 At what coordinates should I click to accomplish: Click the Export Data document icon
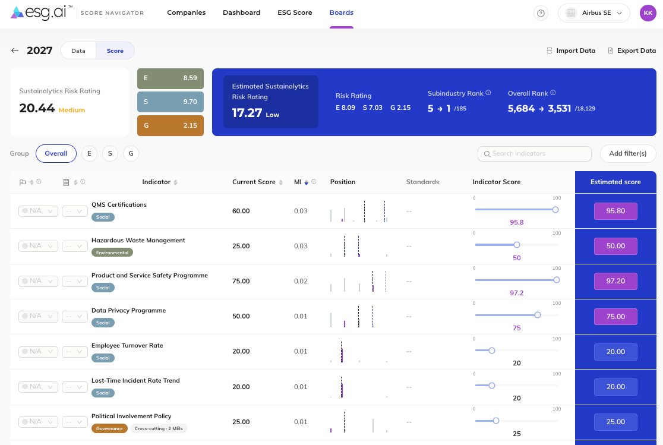click(x=610, y=51)
